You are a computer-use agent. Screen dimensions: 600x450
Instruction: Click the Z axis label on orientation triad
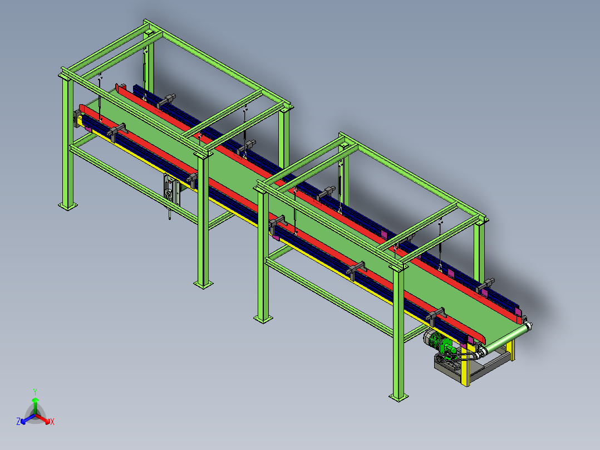[x=18, y=422]
